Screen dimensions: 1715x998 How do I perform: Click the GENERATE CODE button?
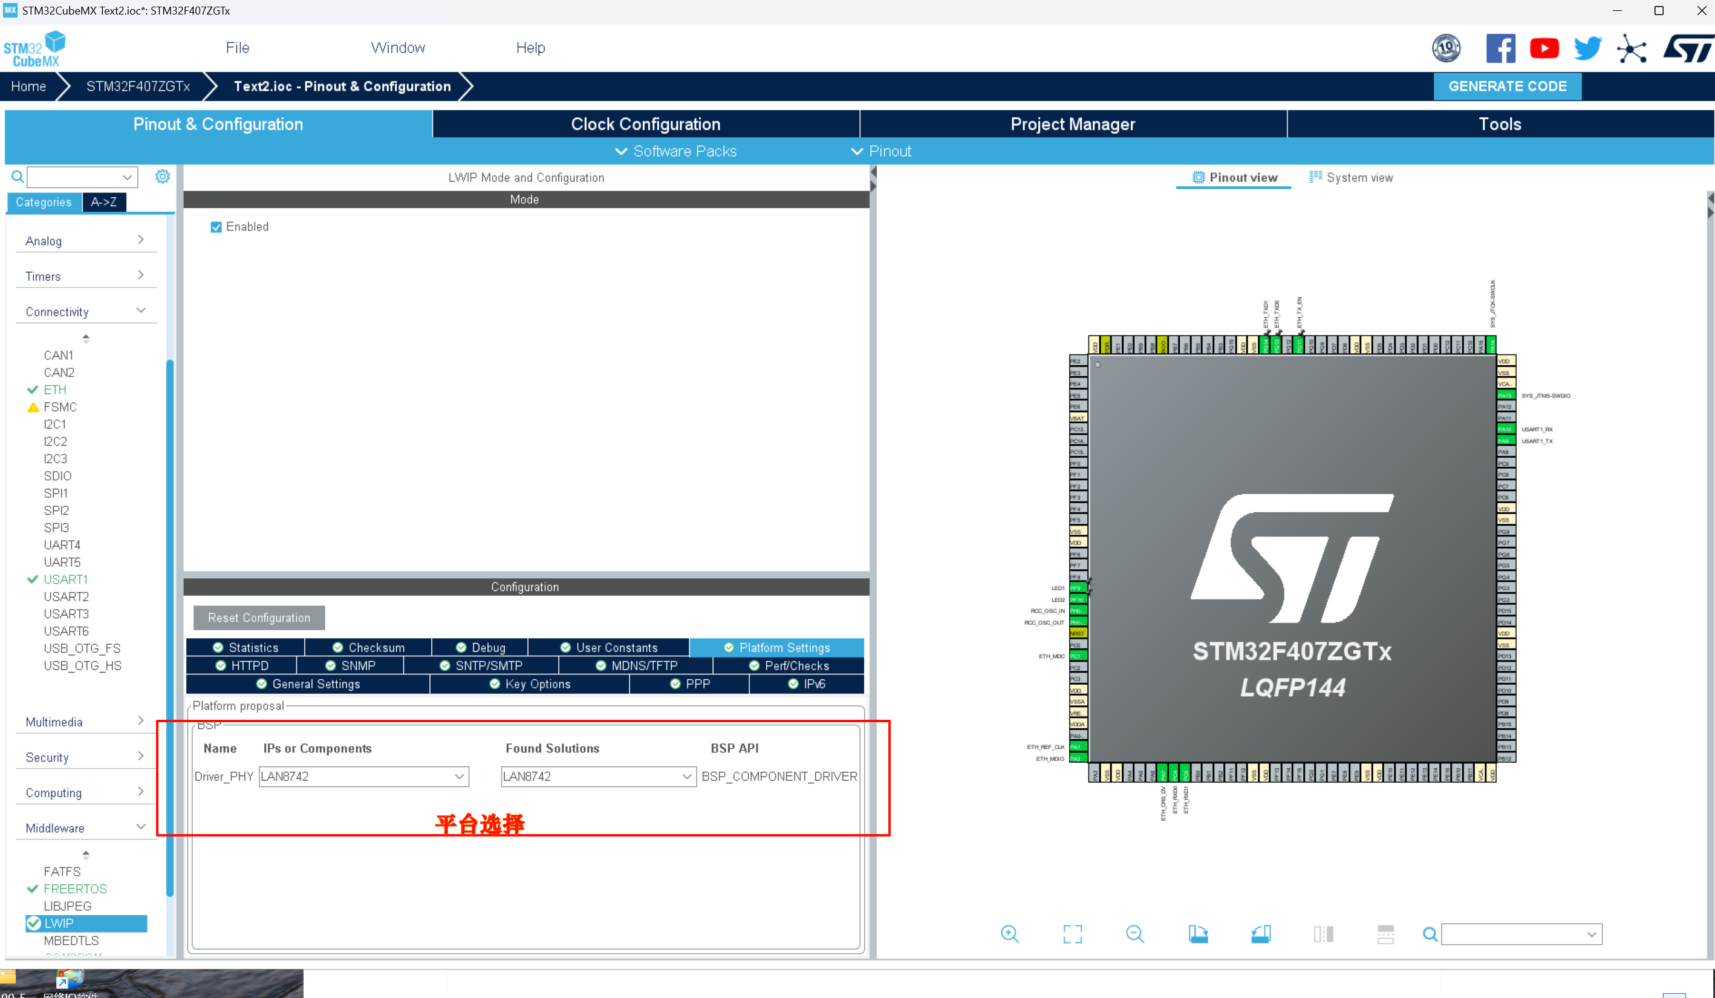click(1508, 86)
